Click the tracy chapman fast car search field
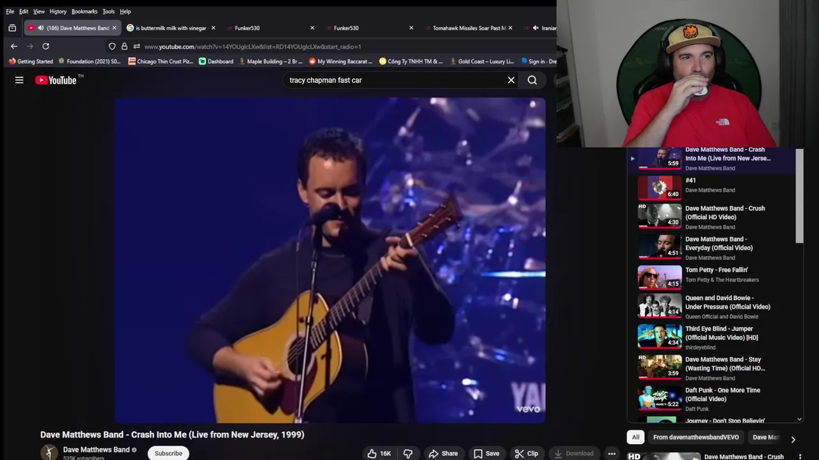The height and width of the screenshot is (460, 819). point(397,80)
